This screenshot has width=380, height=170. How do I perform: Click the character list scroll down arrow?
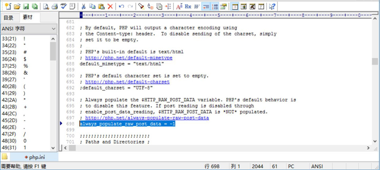pos(53,148)
